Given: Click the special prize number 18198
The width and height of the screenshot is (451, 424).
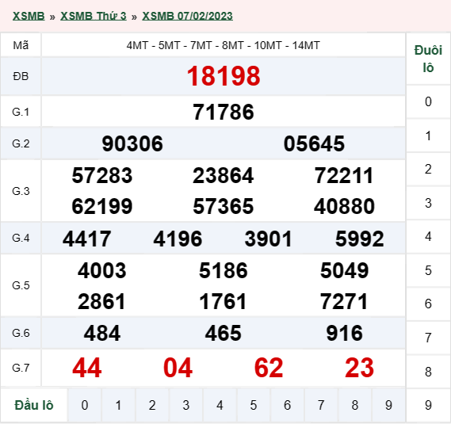Looking at the screenshot, I should (x=224, y=76).
